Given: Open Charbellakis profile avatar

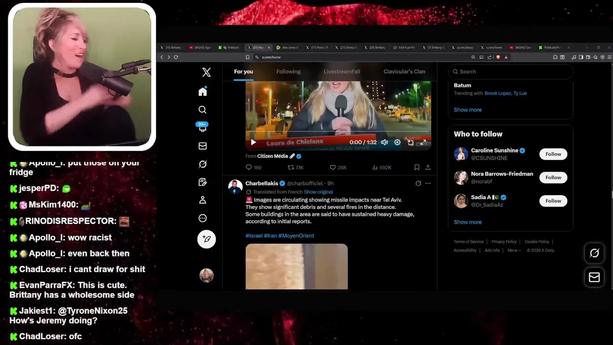Looking at the screenshot, I should pyautogui.click(x=235, y=187).
